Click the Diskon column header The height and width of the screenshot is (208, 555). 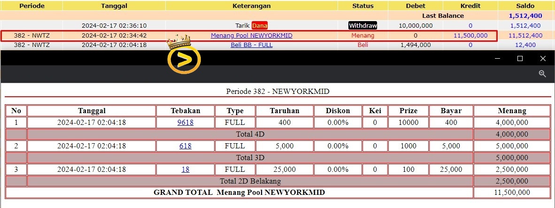pos(338,111)
